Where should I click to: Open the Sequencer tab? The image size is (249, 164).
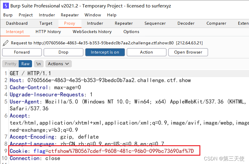click(x=155, y=24)
